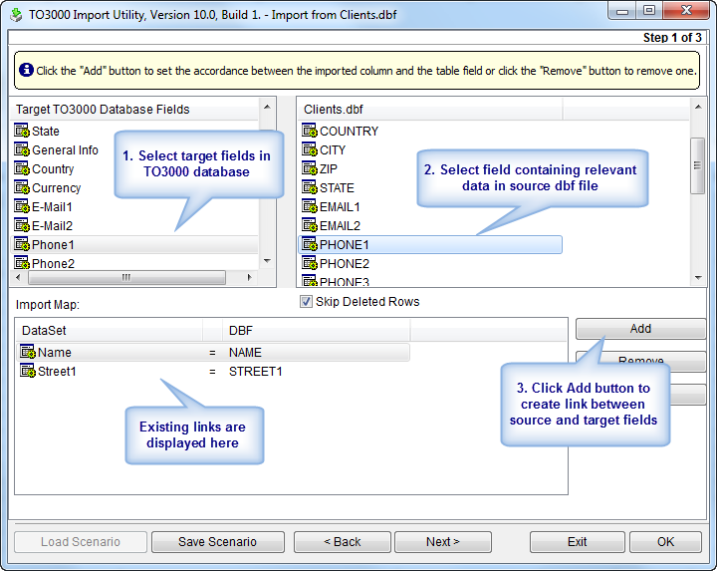717x571 pixels.
Task: Click the EMAIL1 column icon
Action: (310, 207)
